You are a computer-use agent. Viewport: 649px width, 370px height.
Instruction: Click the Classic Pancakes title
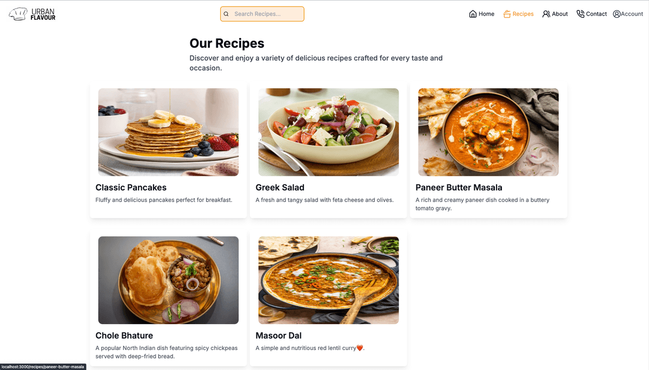131,188
